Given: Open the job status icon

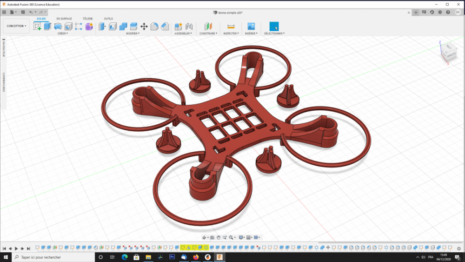Looking at the screenshot, I should [440, 12].
